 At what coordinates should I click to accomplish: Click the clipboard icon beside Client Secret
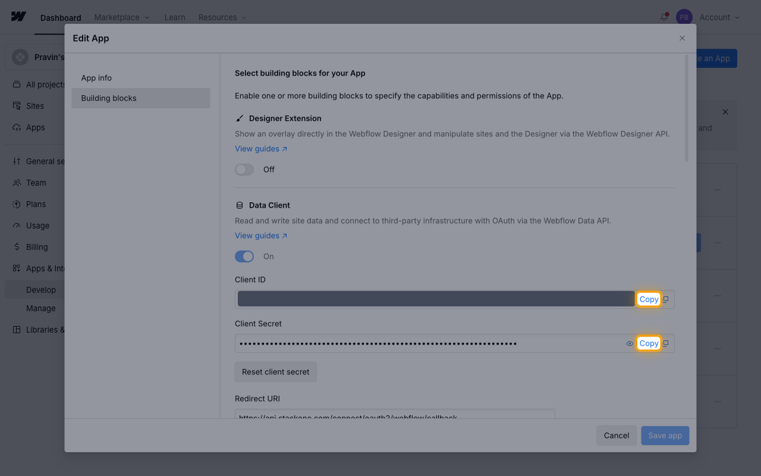(666, 343)
